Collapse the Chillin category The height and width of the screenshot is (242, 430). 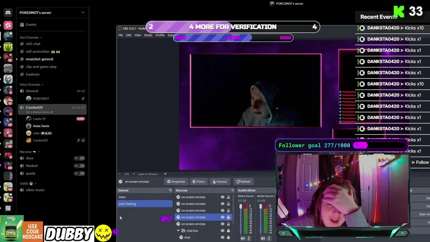pos(28,184)
